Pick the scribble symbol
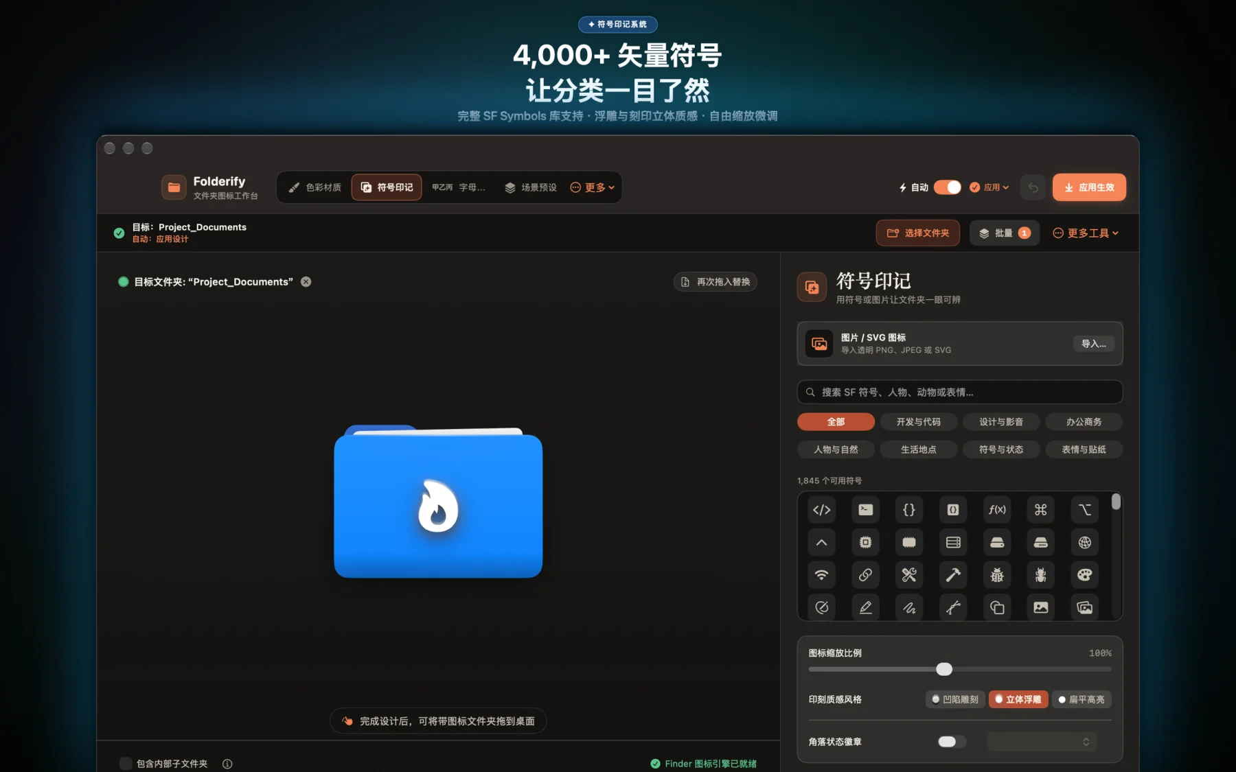This screenshot has width=1236, height=772. coord(909,607)
